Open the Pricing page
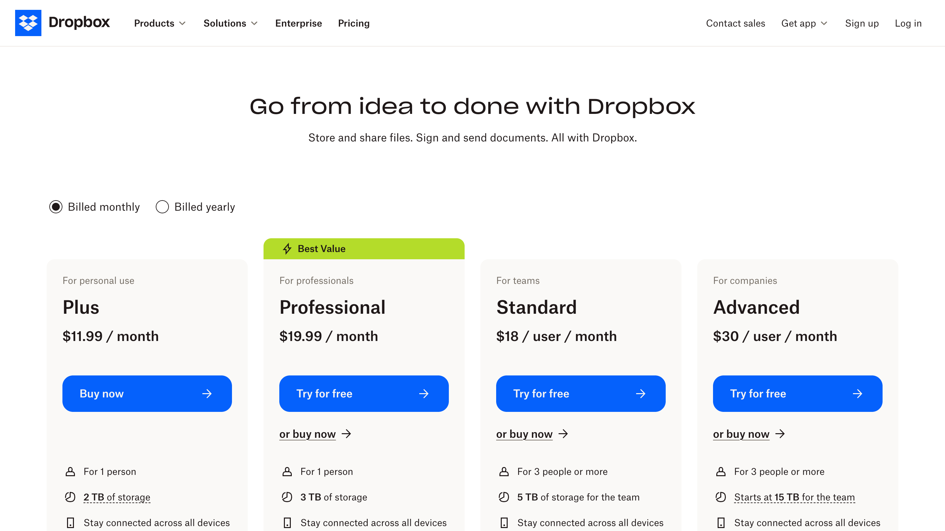Screen dimensions: 945x531 [x=354, y=23]
